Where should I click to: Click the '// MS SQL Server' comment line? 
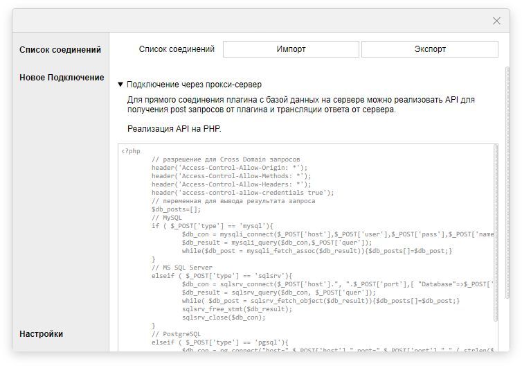[x=183, y=268]
